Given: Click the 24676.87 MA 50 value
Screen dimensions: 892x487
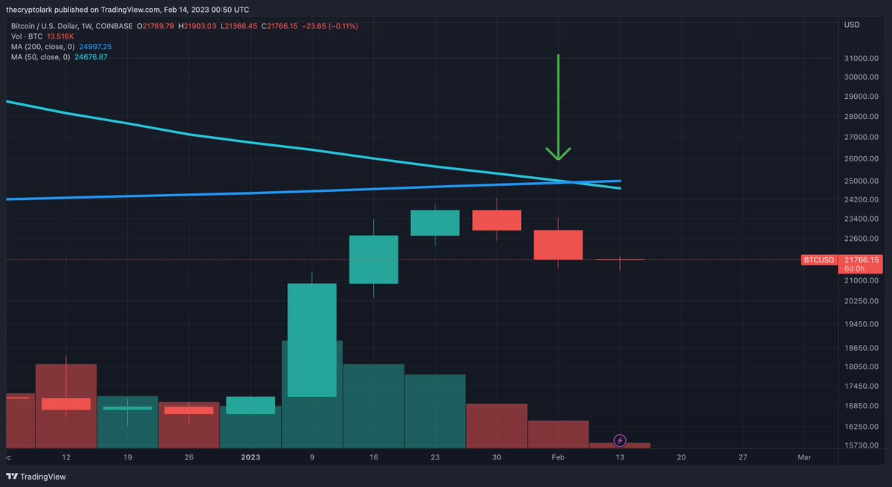Looking at the screenshot, I should point(91,57).
